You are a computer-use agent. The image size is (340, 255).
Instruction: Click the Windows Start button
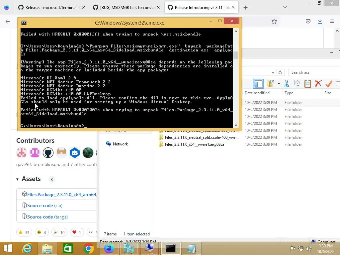8,248
